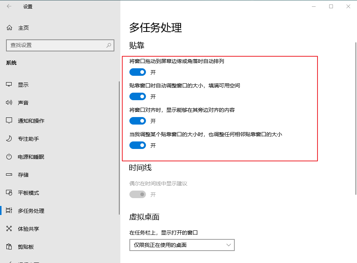Disable 将窗口对齐时显示能够对齐的内容 toggle

click(x=137, y=121)
